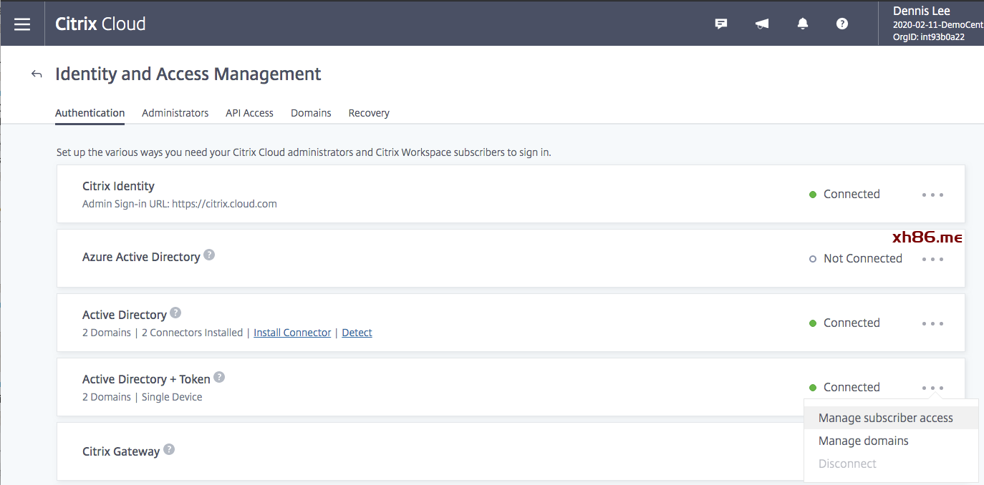This screenshot has width=984, height=485.
Task: Switch to the Administrators tab
Action: pyautogui.click(x=175, y=113)
